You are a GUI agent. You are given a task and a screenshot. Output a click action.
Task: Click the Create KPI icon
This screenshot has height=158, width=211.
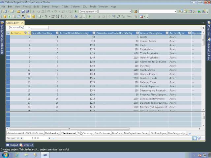click(x=33, y=16)
